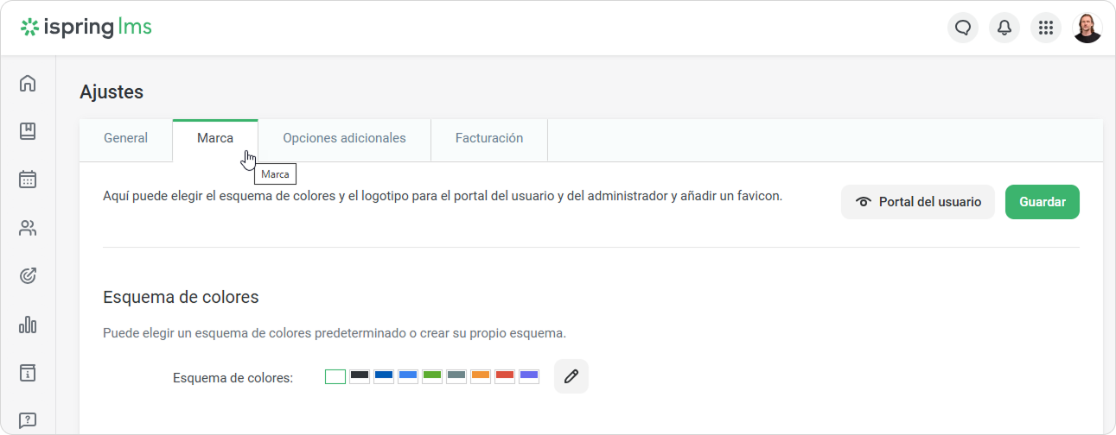This screenshot has height=435, width=1116.
Task: Open the Facturación tab
Action: (489, 138)
